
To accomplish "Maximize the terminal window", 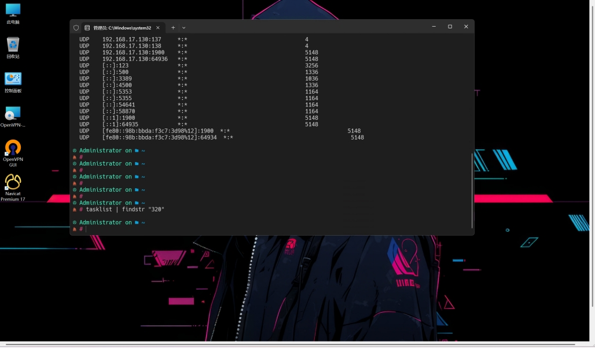I will 450,27.
